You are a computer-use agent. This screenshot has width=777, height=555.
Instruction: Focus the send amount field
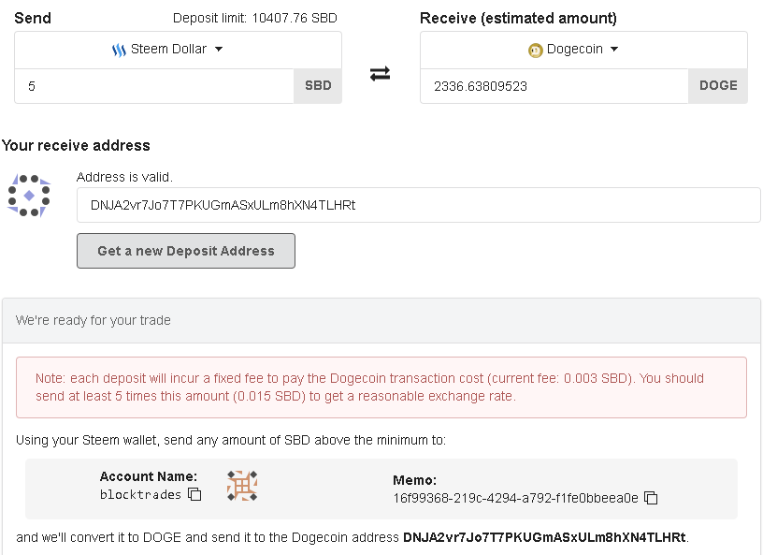coord(154,86)
